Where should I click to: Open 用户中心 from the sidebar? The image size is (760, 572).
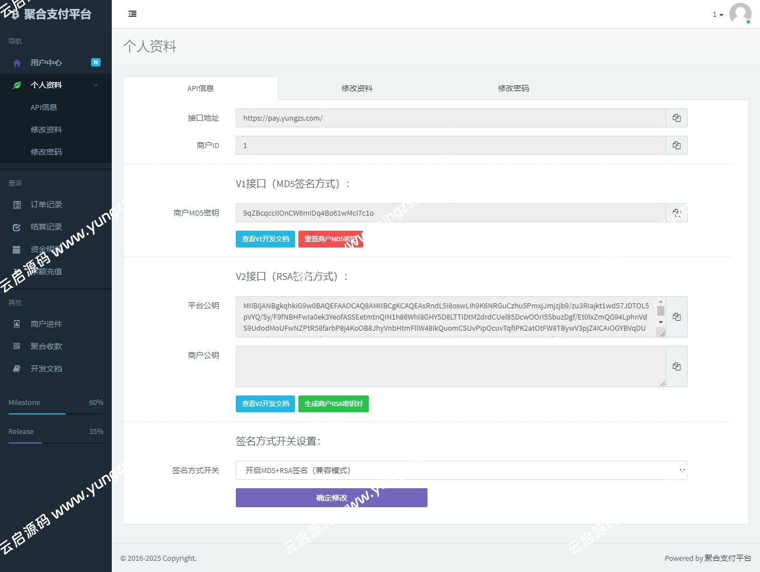(46, 63)
